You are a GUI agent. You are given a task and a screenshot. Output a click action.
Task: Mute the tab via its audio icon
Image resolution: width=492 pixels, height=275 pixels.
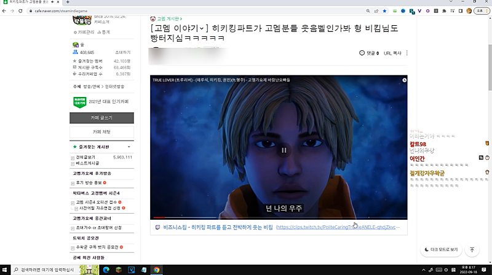click(x=52, y=2)
